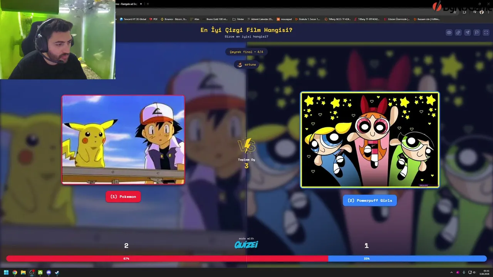Image resolution: width=493 pixels, height=277 pixels.
Task: Click the purple orb tray icon
Action: 458,273
